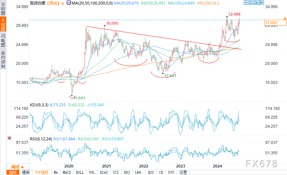Click the MA100:24.849 value
Image resolution: width=287 pixels, height=175 pixels.
coord(181,3)
